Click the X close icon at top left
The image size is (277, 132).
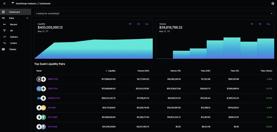pos(4,3)
